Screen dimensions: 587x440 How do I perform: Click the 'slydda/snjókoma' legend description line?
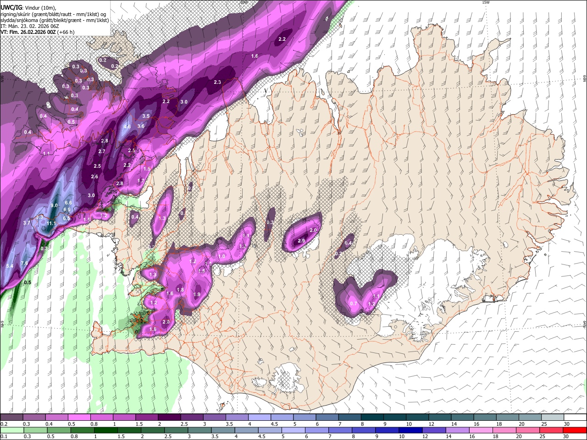[55, 20]
